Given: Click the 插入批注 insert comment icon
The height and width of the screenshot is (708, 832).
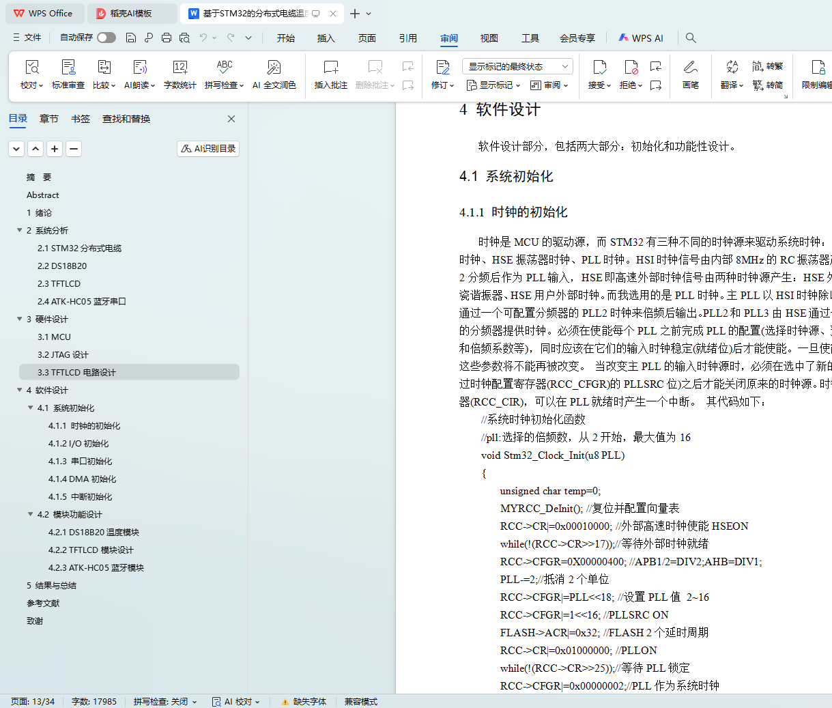Looking at the screenshot, I should (330, 68).
